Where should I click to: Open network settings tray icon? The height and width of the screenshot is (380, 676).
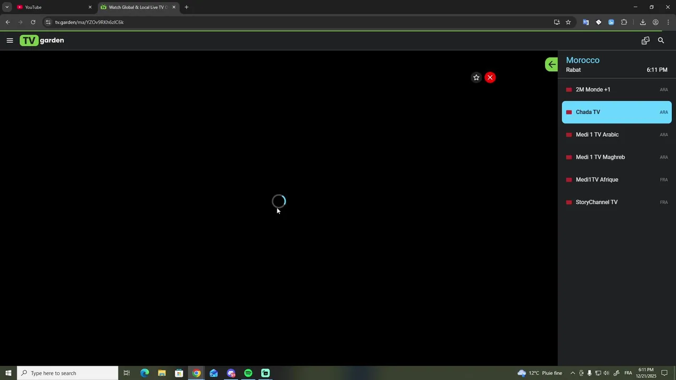(x=598, y=373)
